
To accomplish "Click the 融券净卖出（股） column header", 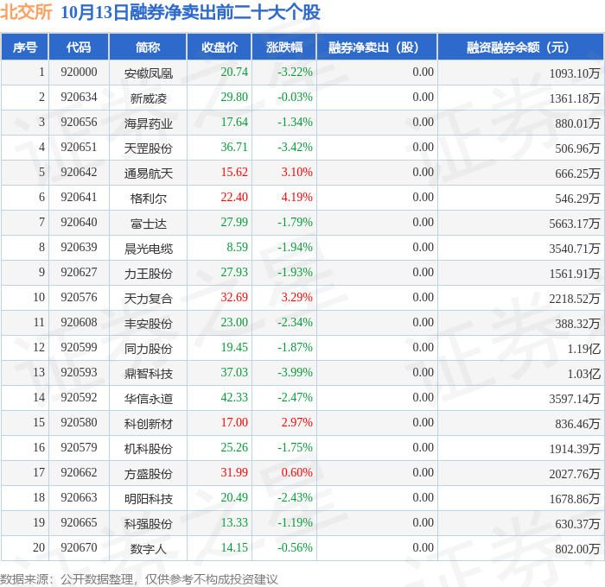I will [x=377, y=47].
